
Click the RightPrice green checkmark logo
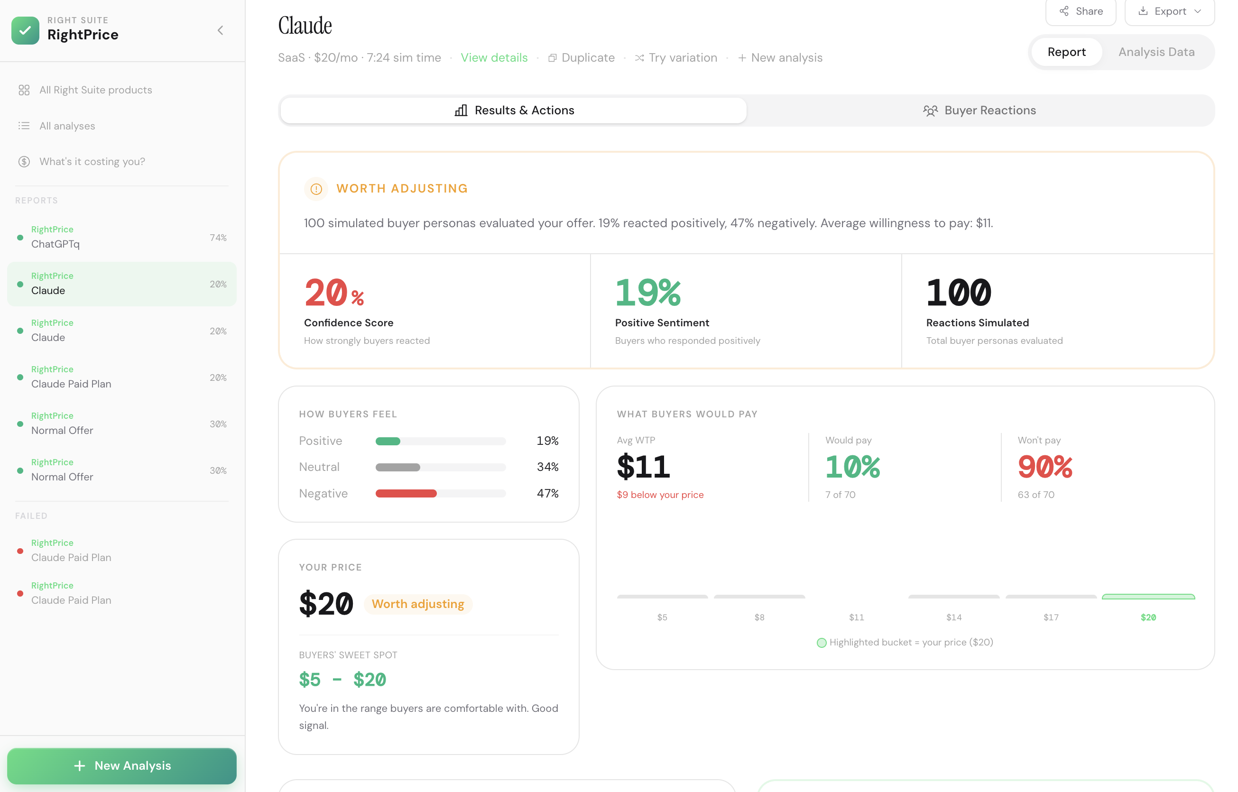[x=25, y=30]
